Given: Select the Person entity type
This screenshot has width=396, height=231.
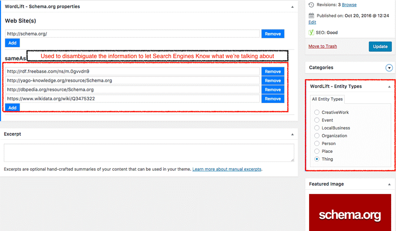Looking at the screenshot, I should pos(317,144).
